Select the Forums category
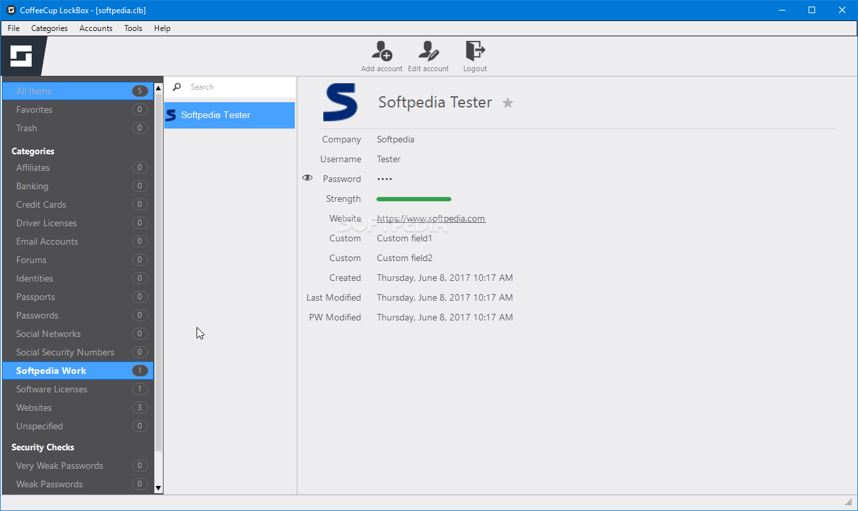This screenshot has width=858, height=511. click(x=78, y=260)
